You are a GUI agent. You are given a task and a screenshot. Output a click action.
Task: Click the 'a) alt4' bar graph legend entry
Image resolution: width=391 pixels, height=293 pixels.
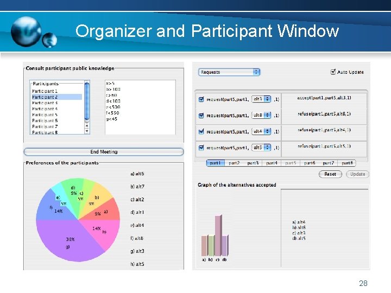coord(299,222)
